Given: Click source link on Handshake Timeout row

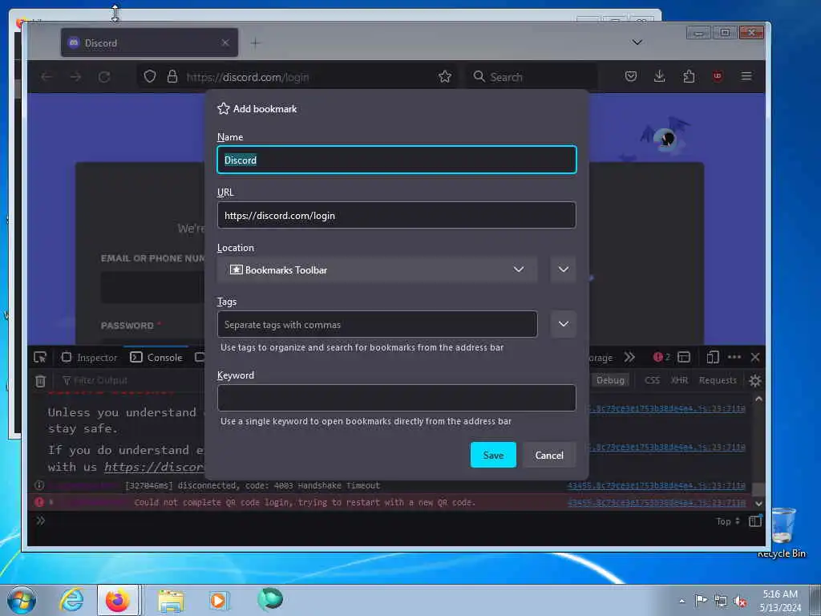Looking at the screenshot, I should (656, 485).
